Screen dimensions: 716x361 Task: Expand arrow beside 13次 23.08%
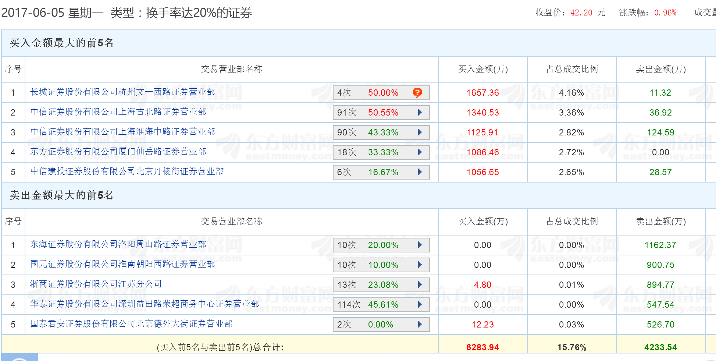pyautogui.click(x=420, y=285)
